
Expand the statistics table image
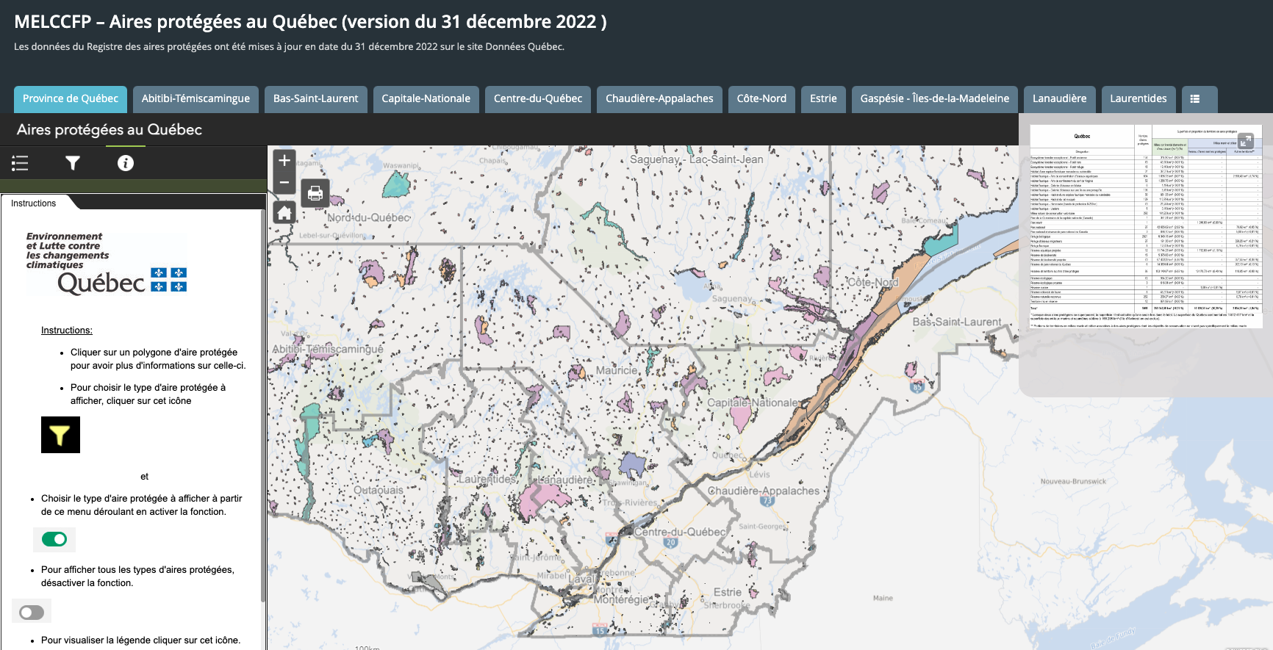(1246, 141)
